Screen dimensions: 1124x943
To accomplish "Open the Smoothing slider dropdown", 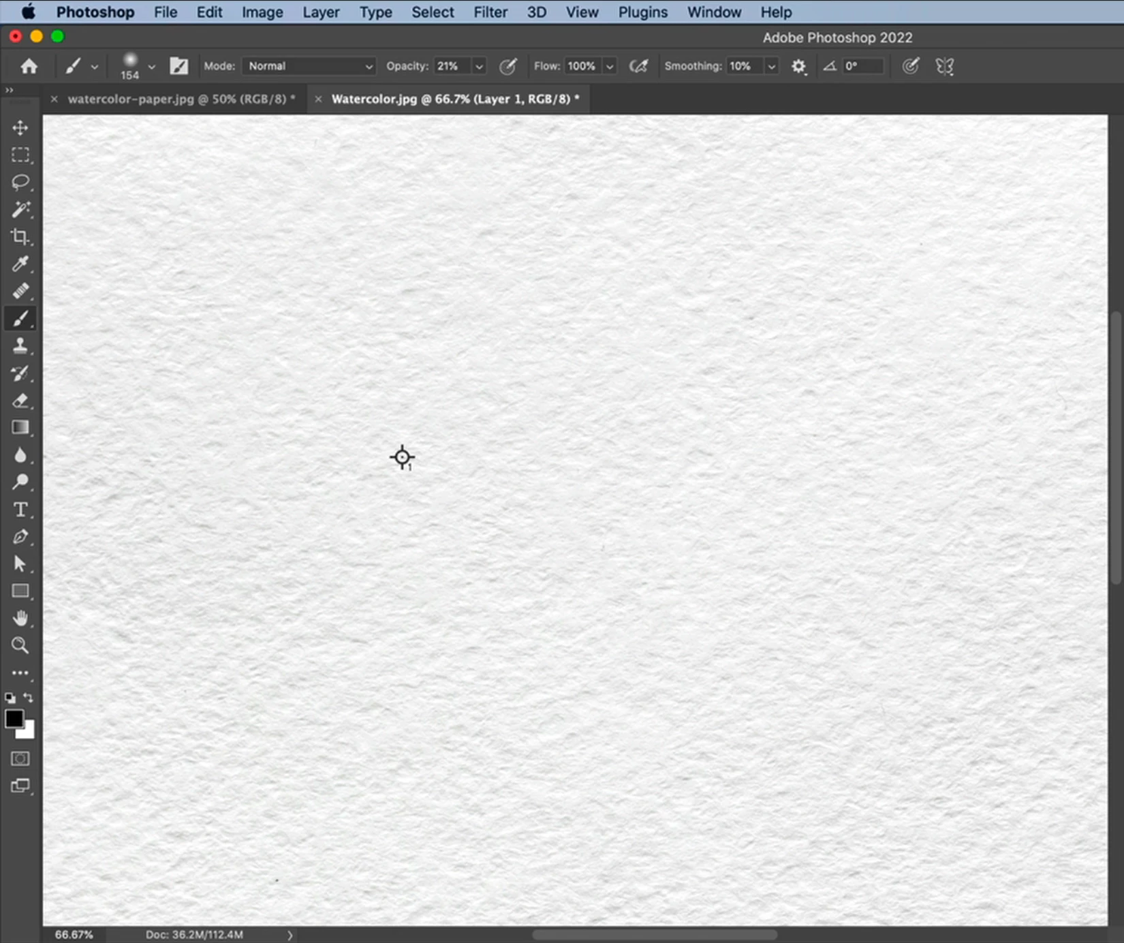I will [x=771, y=66].
